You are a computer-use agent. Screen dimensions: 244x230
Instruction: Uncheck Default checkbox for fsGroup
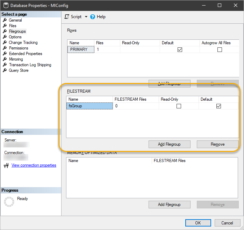point(218,106)
